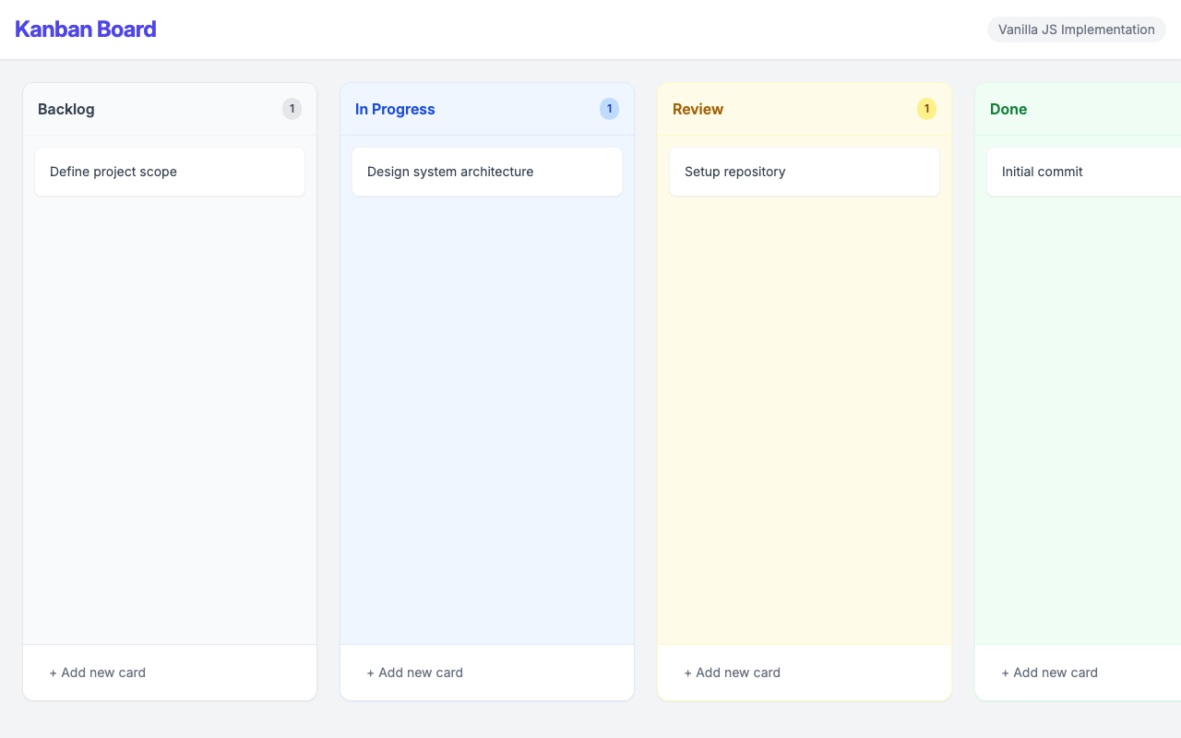
Task: Click the plus icon in Done footer
Action: [1004, 673]
